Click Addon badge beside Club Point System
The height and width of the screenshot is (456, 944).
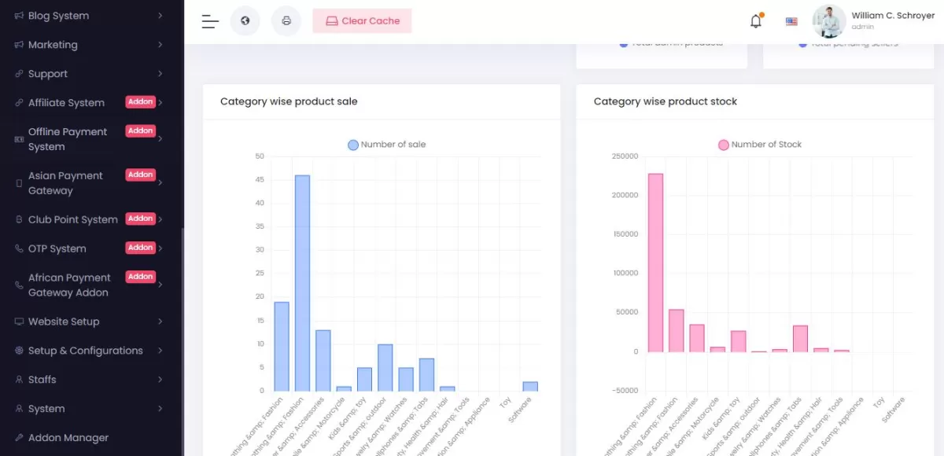click(140, 219)
